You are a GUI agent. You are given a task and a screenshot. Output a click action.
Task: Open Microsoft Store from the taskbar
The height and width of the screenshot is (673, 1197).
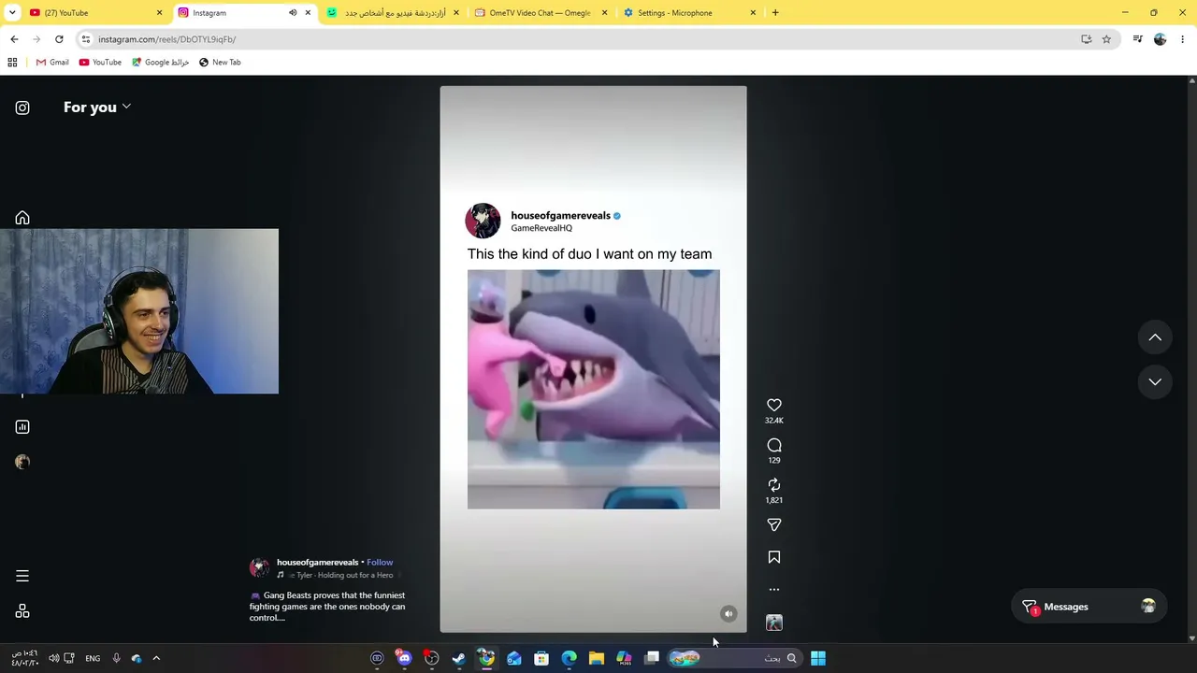point(541,658)
